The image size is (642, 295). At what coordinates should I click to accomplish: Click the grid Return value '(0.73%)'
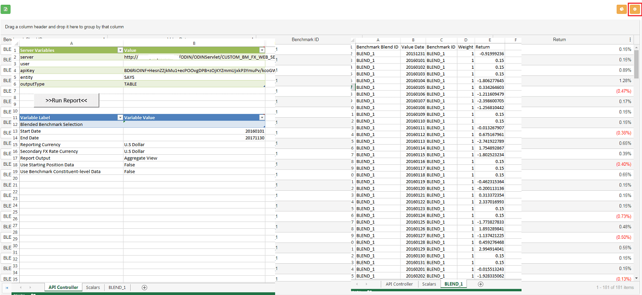(623, 216)
